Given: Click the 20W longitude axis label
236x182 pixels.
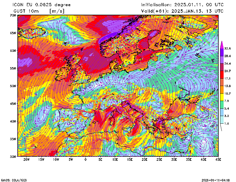Looking at the screenshot, I should click(26, 160).
